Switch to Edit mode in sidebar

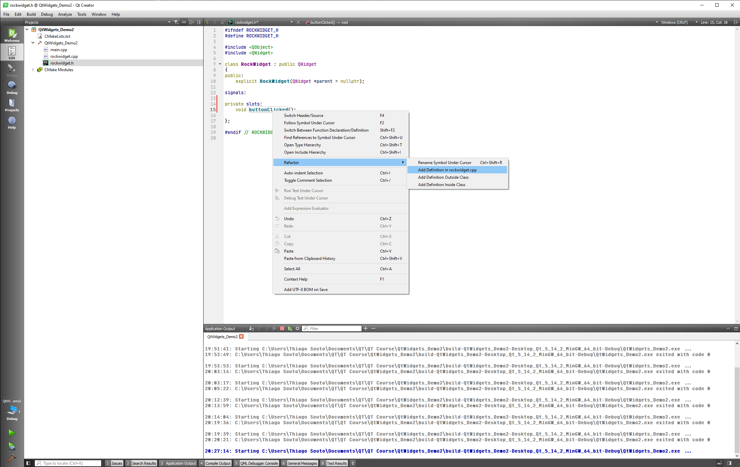coord(12,52)
